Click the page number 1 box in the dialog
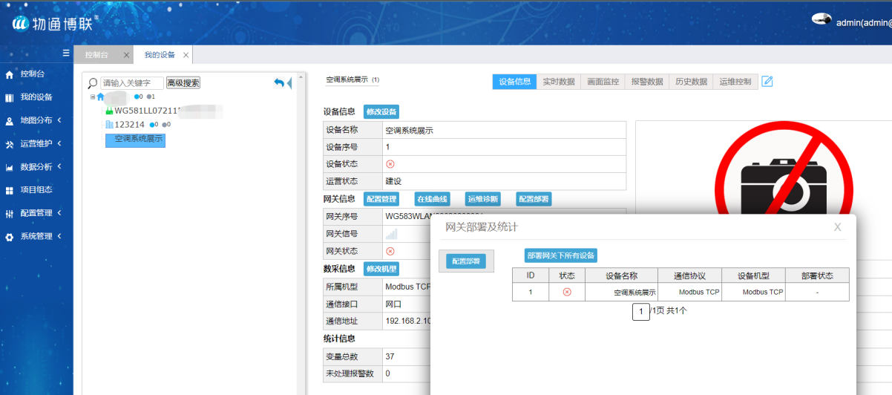 coord(641,312)
